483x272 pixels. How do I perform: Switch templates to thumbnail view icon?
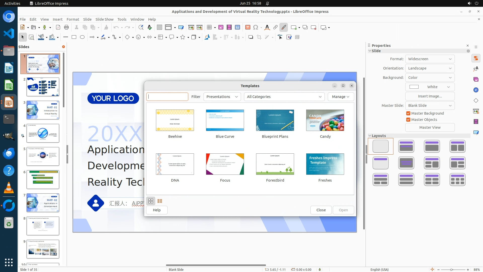(151, 201)
